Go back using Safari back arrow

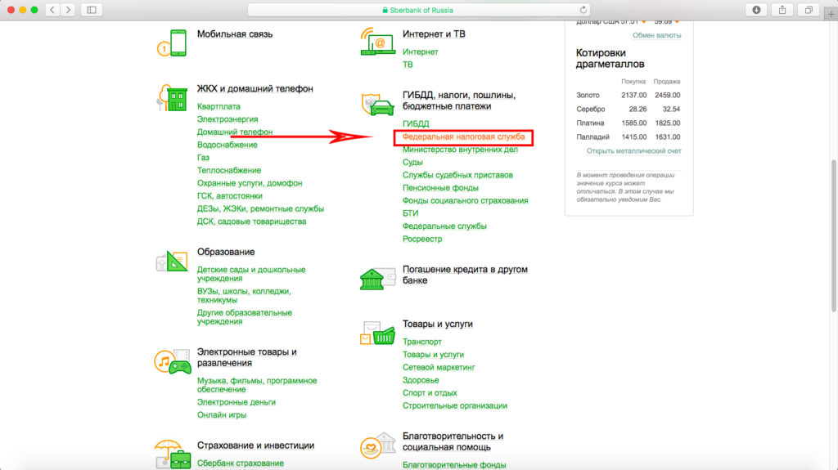[x=52, y=10]
